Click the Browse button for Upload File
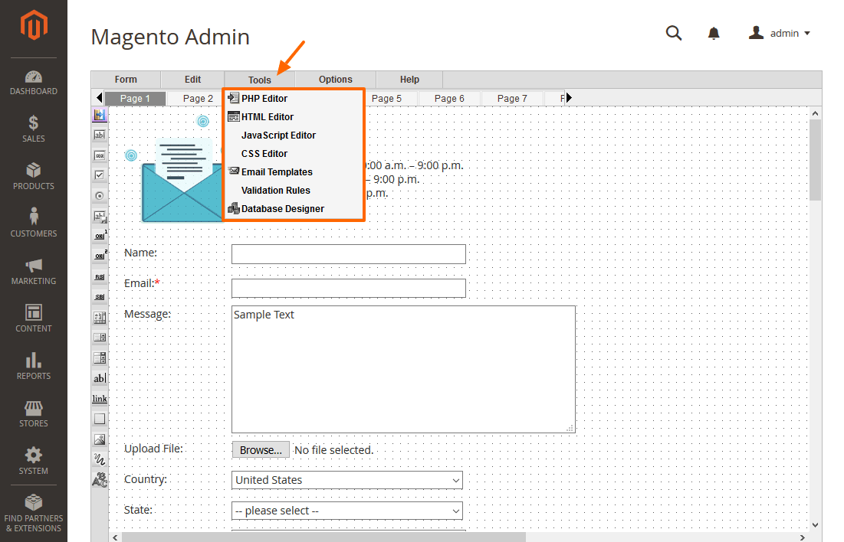This screenshot has height=542, width=844. 260,449
